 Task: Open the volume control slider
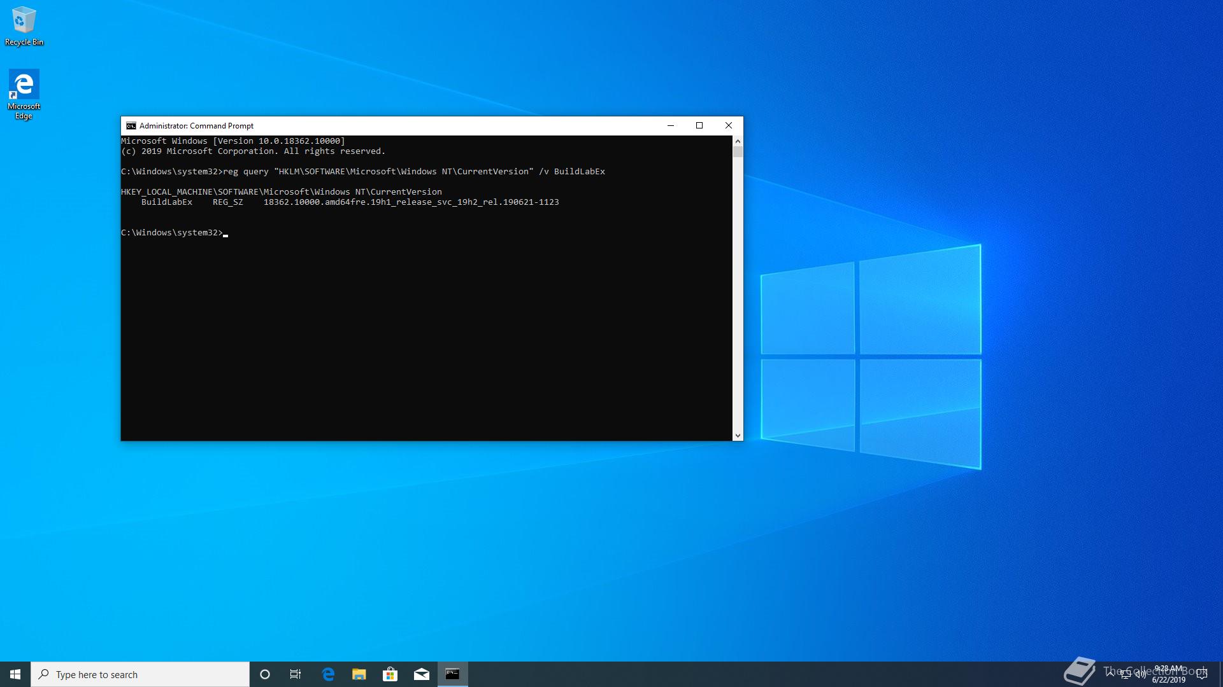[1141, 675]
